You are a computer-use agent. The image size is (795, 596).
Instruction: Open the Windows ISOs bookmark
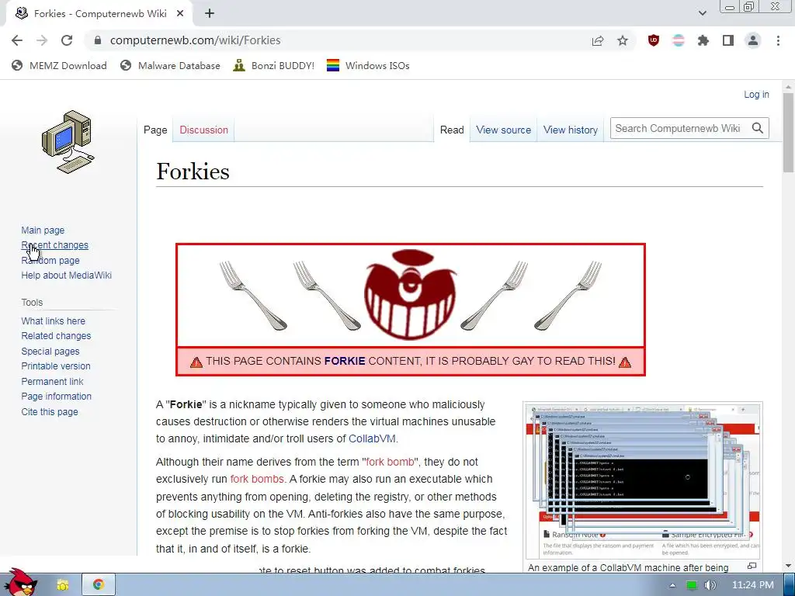(368, 66)
